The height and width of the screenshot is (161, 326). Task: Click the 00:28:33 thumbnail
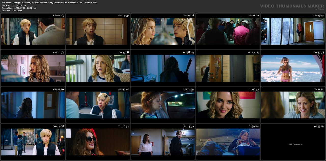33,68
